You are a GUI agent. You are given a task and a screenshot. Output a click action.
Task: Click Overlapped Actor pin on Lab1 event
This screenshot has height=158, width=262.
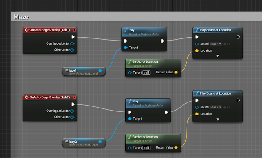[x=72, y=44]
